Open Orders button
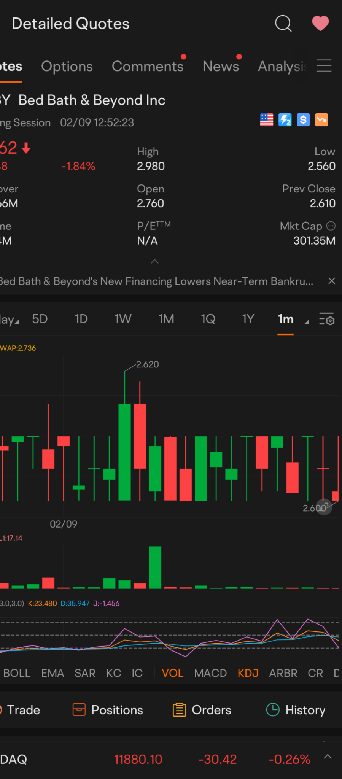 (x=202, y=710)
